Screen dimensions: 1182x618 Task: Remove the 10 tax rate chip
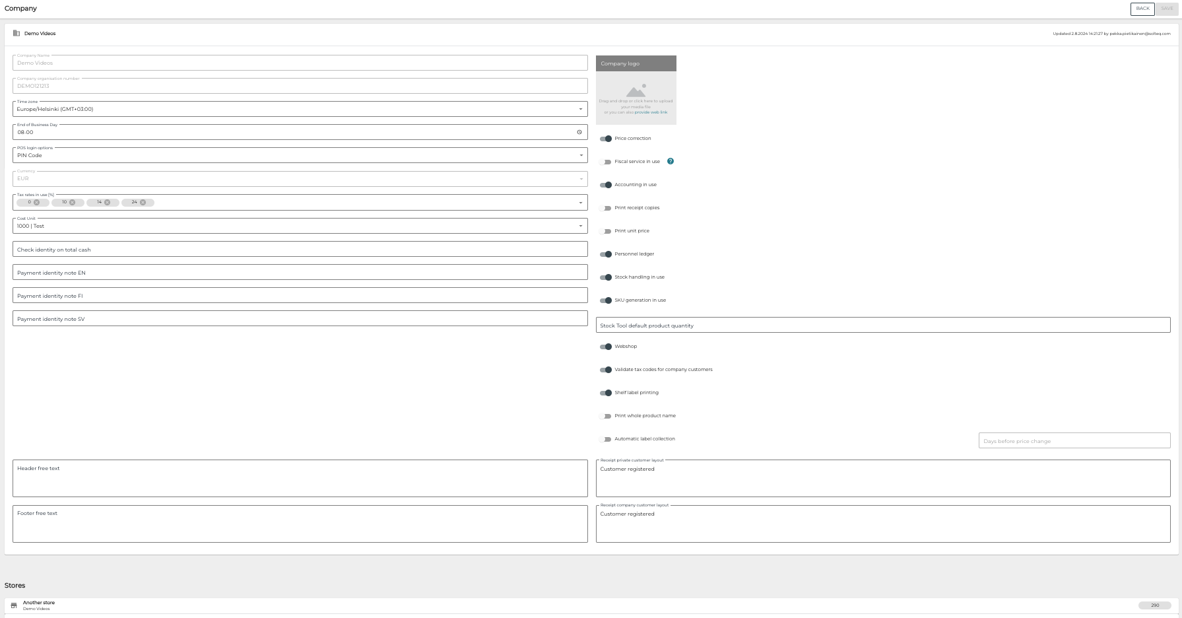pyautogui.click(x=73, y=203)
